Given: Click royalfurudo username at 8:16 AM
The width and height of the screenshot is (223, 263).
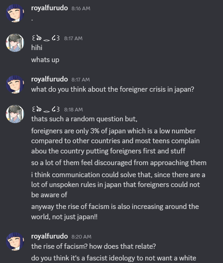Looking at the screenshot, I should (x=49, y=8).
